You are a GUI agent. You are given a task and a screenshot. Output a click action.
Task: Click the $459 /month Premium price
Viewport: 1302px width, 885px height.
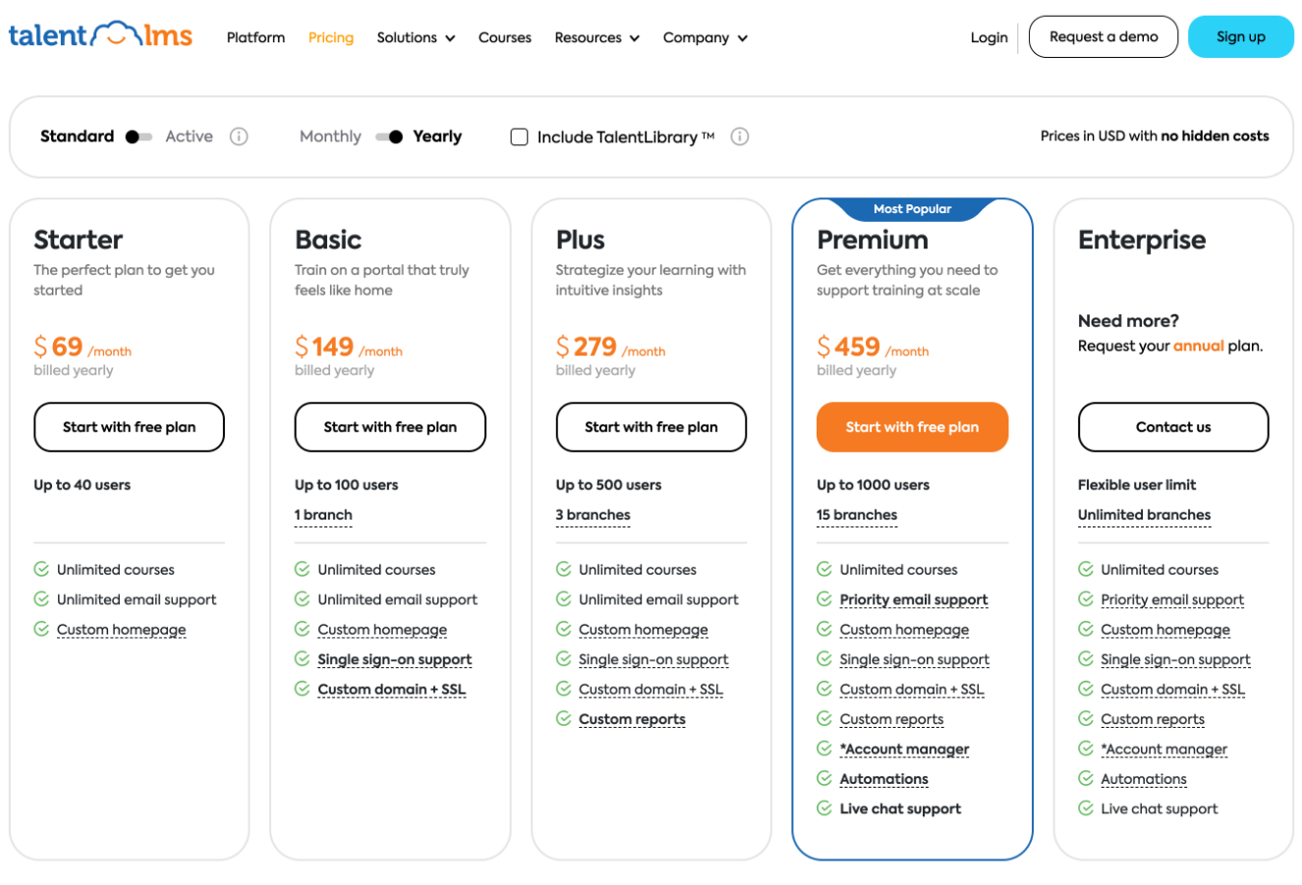point(873,347)
